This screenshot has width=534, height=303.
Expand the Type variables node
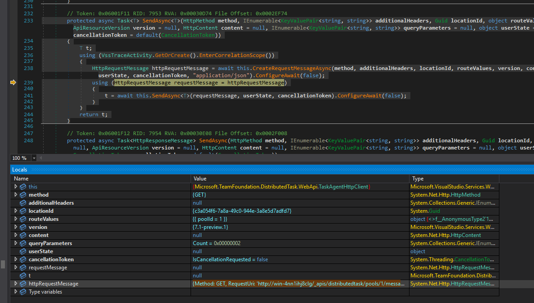point(16,292)
